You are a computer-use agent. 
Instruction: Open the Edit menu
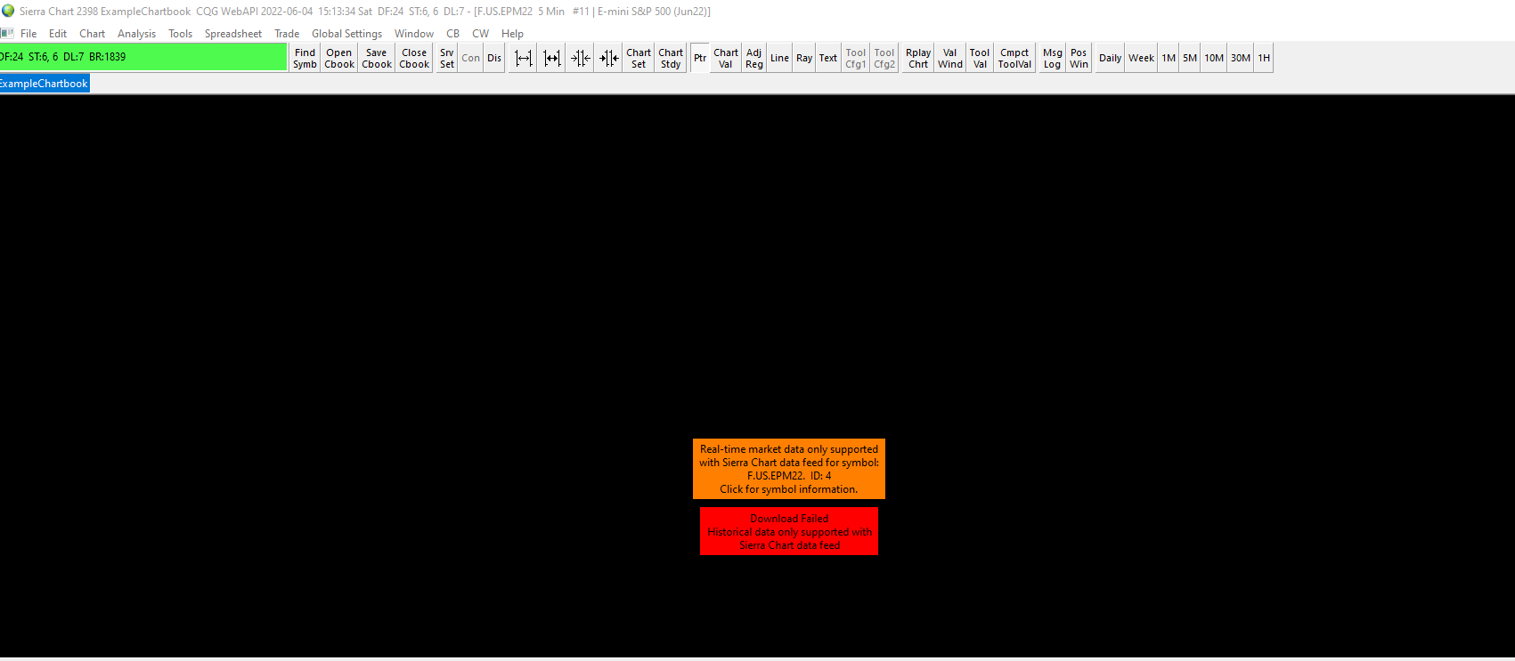pos(58,34)
